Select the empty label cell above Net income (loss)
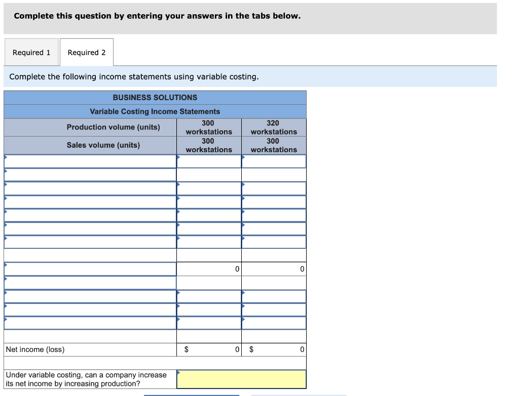The width and height of the screenshot is (519, 396). [89, 336]
